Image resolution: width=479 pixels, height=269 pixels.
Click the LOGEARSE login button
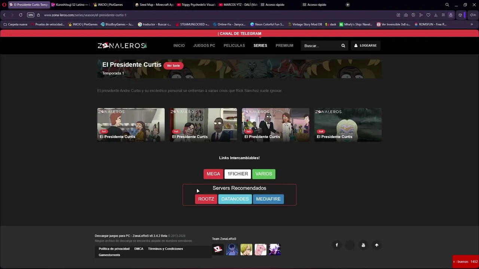[366, 46]
